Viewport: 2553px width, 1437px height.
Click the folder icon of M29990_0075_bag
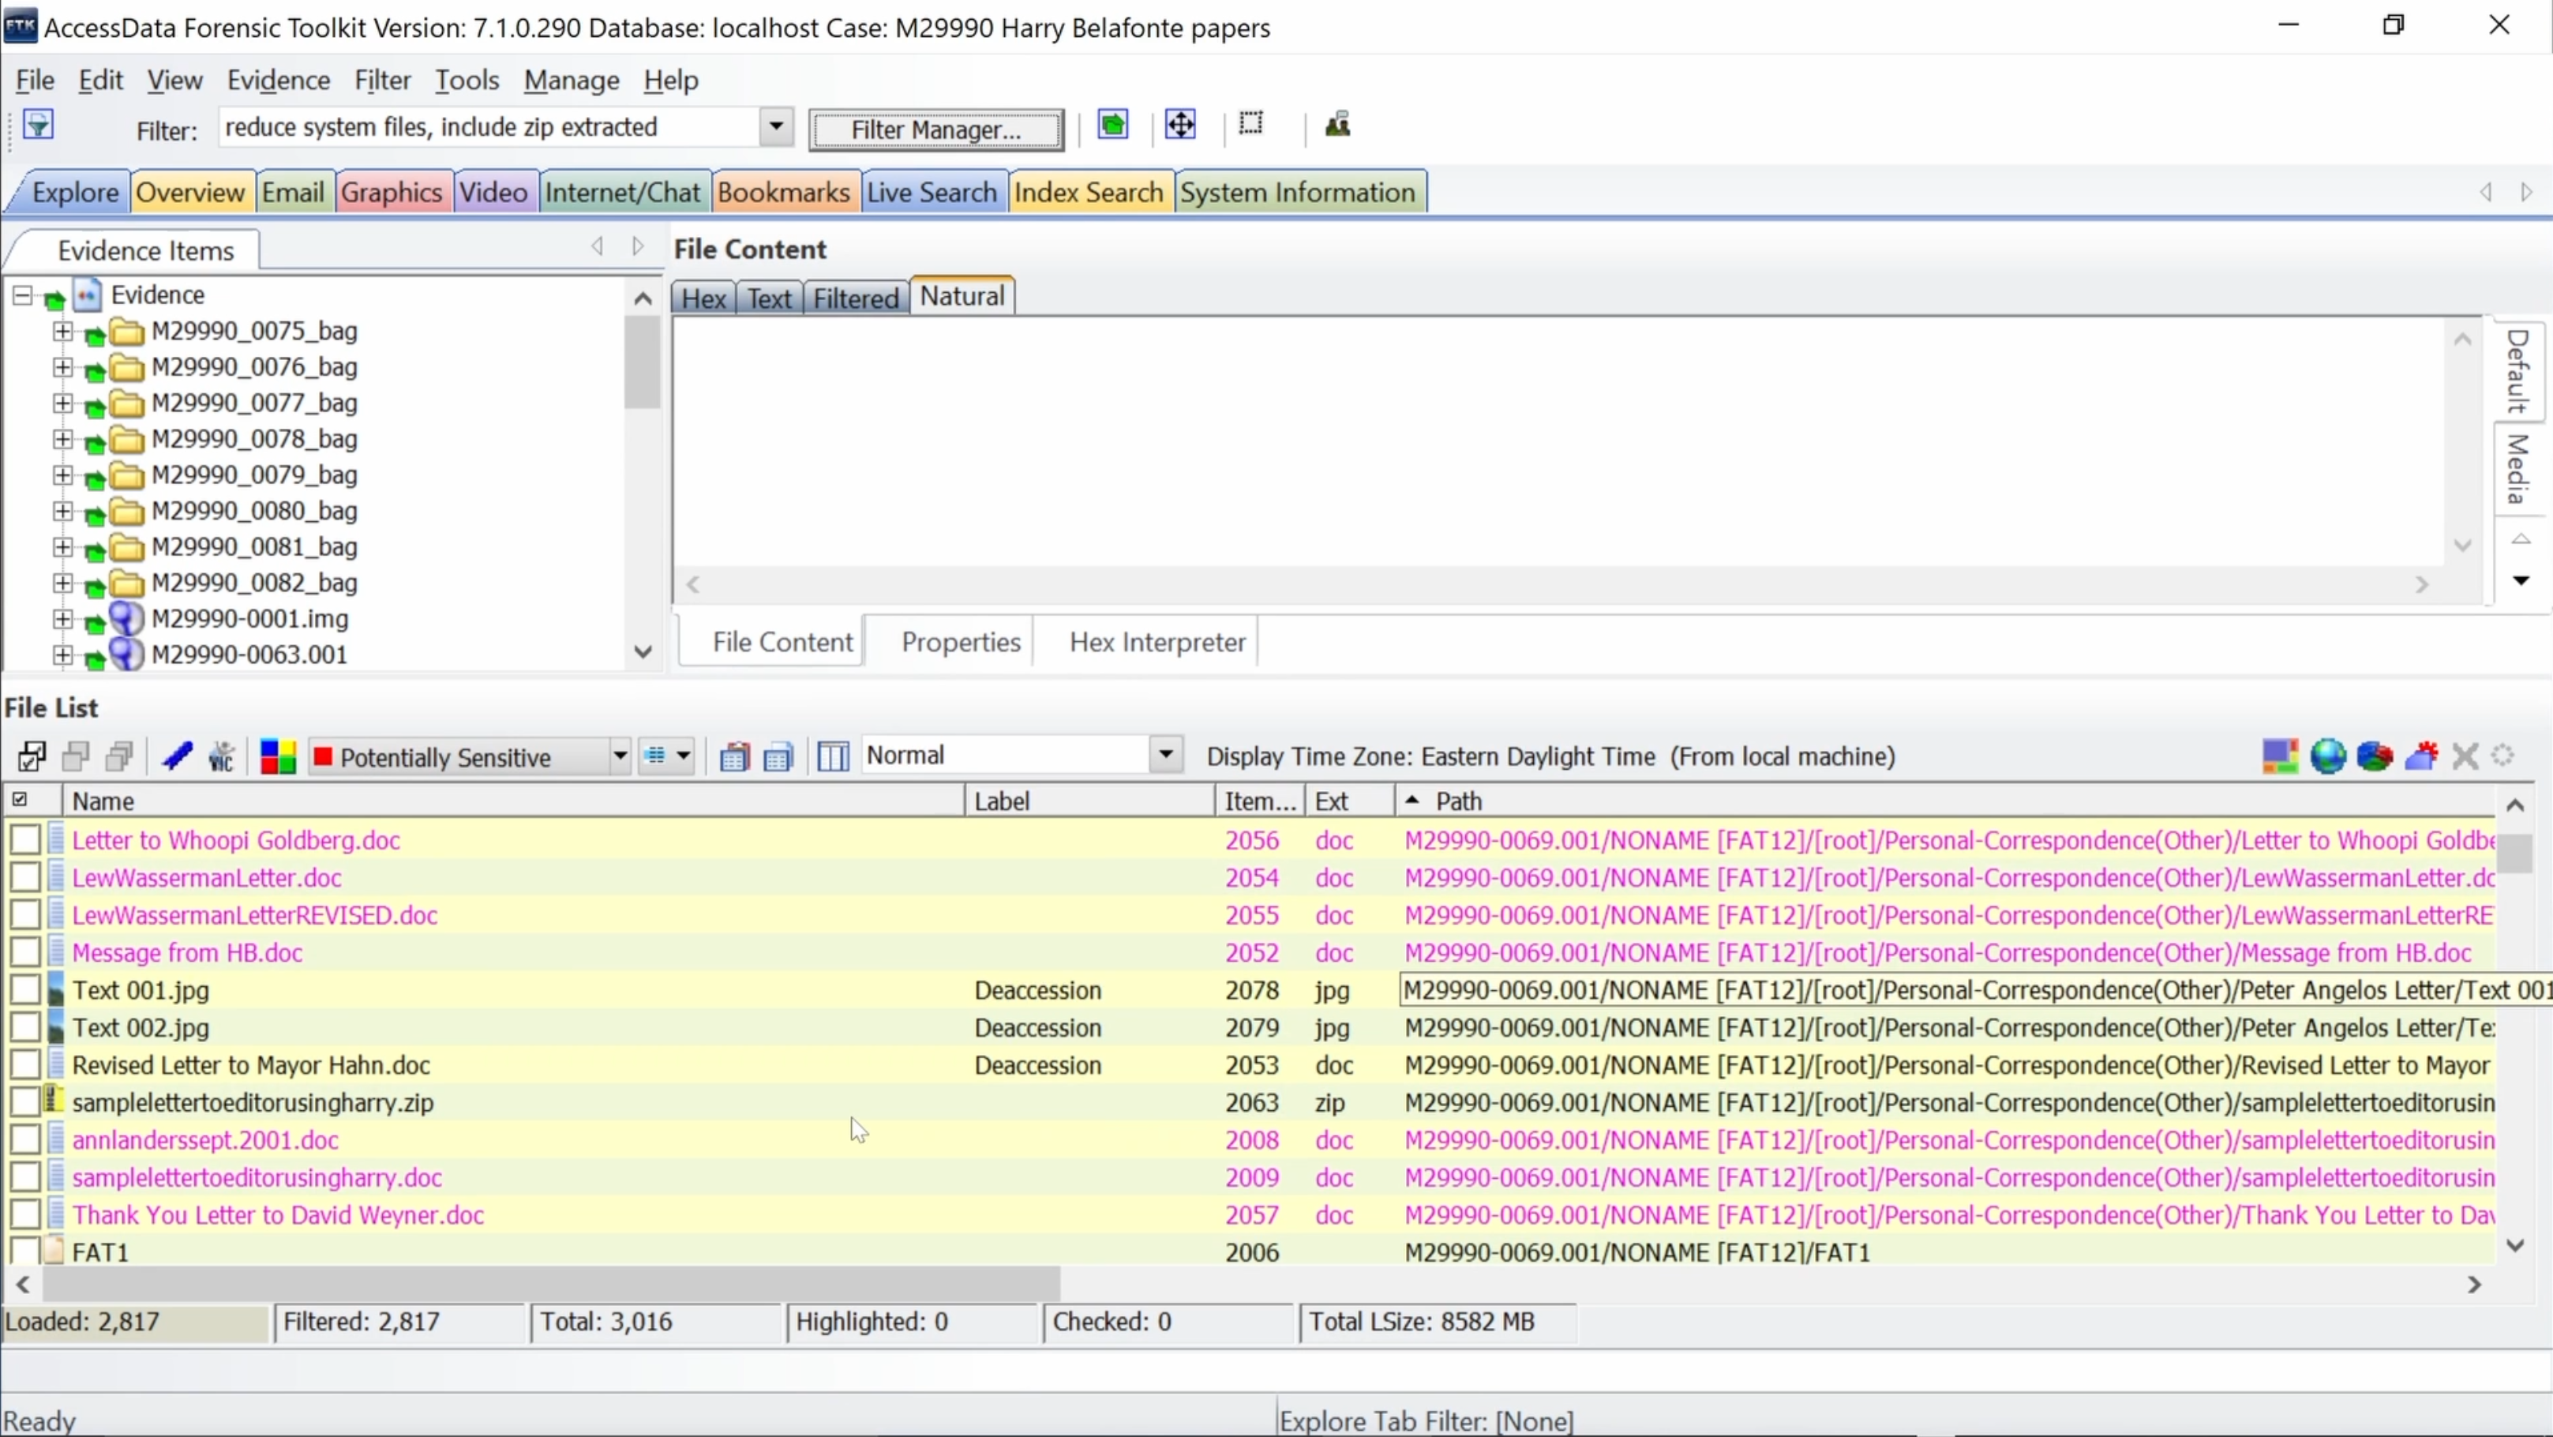[126, 331]
